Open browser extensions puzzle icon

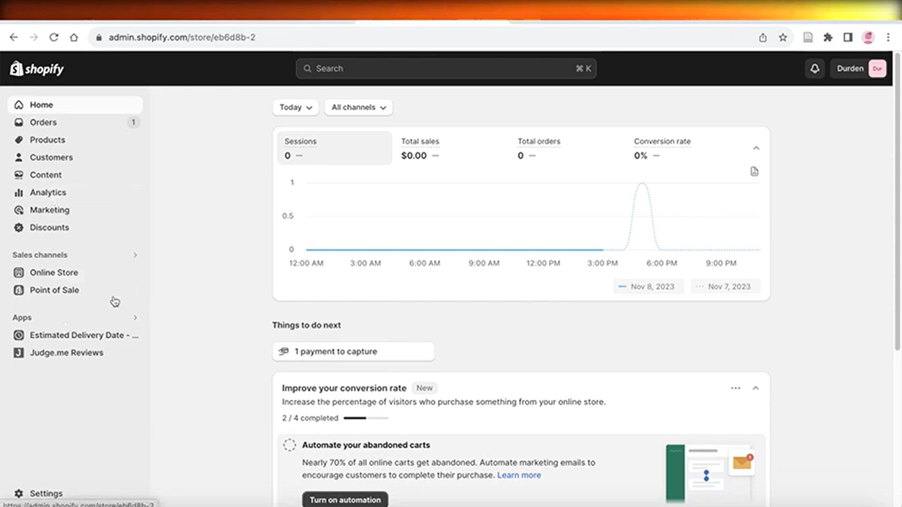(828, 38)
